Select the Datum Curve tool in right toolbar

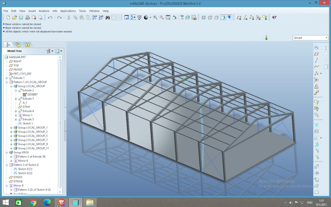(x=316, y=67)
